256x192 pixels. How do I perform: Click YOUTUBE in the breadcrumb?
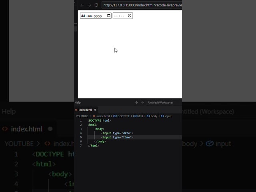[82, 116]
